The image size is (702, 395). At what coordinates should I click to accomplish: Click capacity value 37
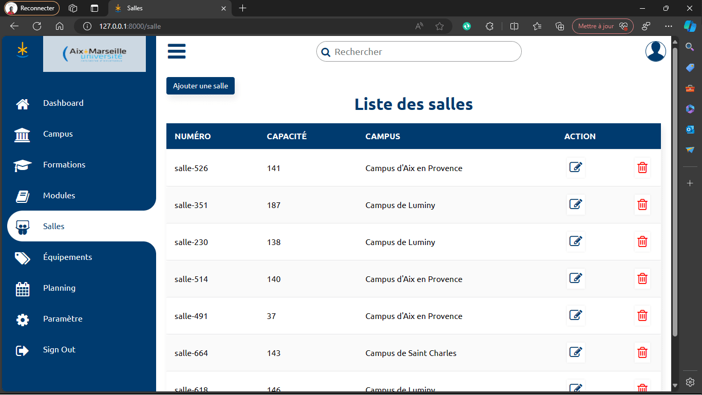271,316
